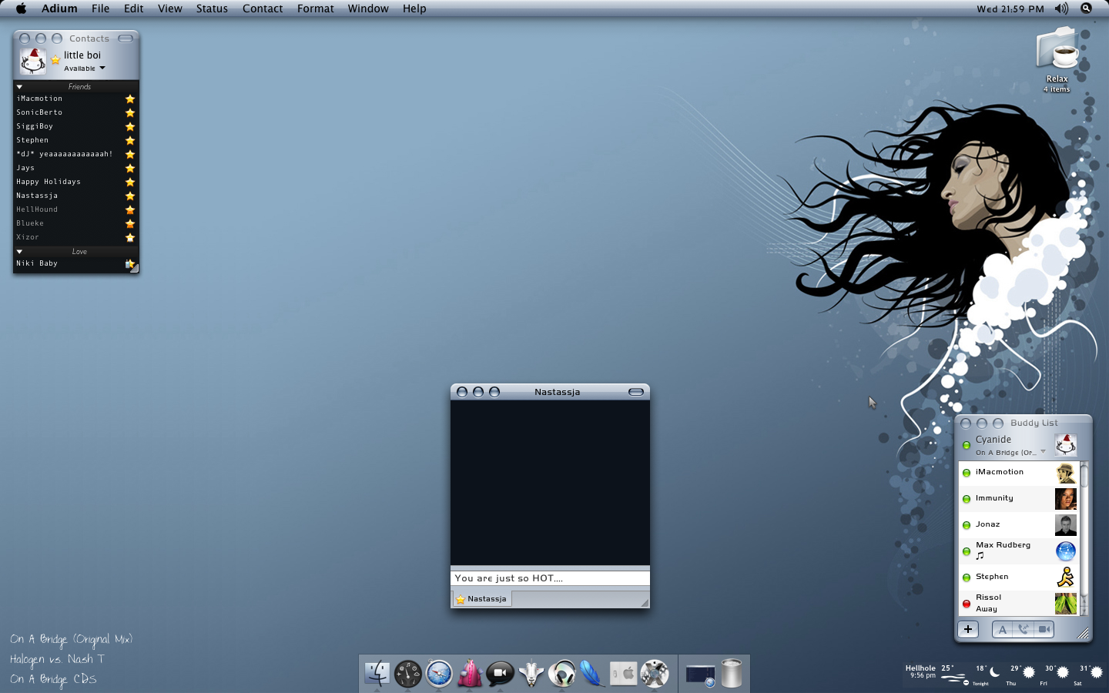Toggle the Contacts window toolbar pill button
Image resolution: width=1109 pixels, height=693 pixels.
click(126, 38)
